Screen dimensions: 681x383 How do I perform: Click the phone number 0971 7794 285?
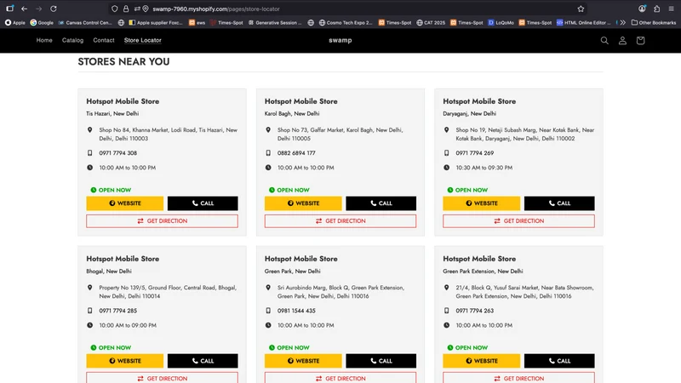(117, 311)
